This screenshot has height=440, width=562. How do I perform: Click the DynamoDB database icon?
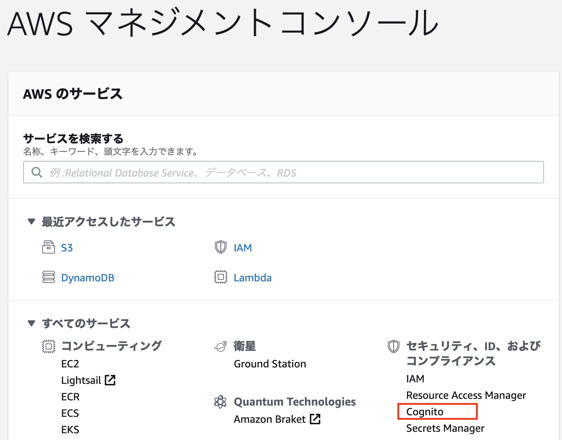point(49,277)
